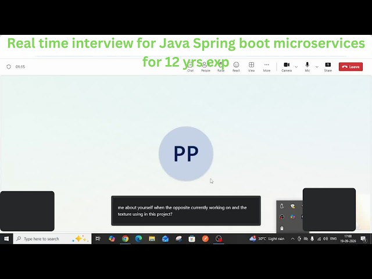Open Task View on the taskbar
Viewport: 372px width, 279px height.
[x=98, y=239]
